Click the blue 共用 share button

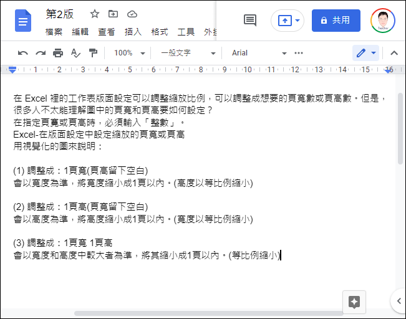[x=336, y=21]
